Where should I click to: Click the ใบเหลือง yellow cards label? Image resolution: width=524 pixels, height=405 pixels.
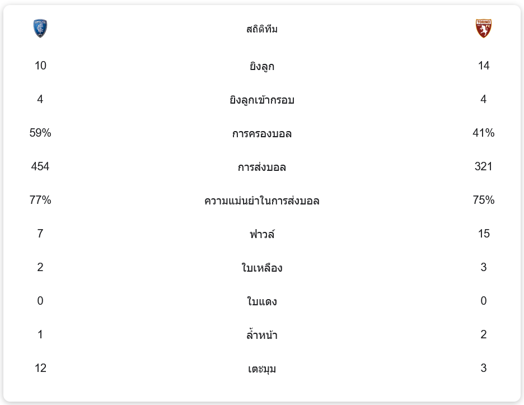tap(262, 268)
